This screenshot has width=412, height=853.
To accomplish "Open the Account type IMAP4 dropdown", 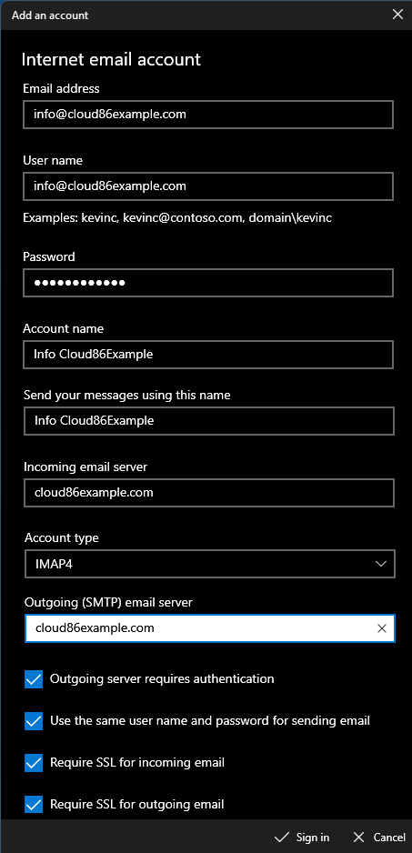I will tap(209, 564).
